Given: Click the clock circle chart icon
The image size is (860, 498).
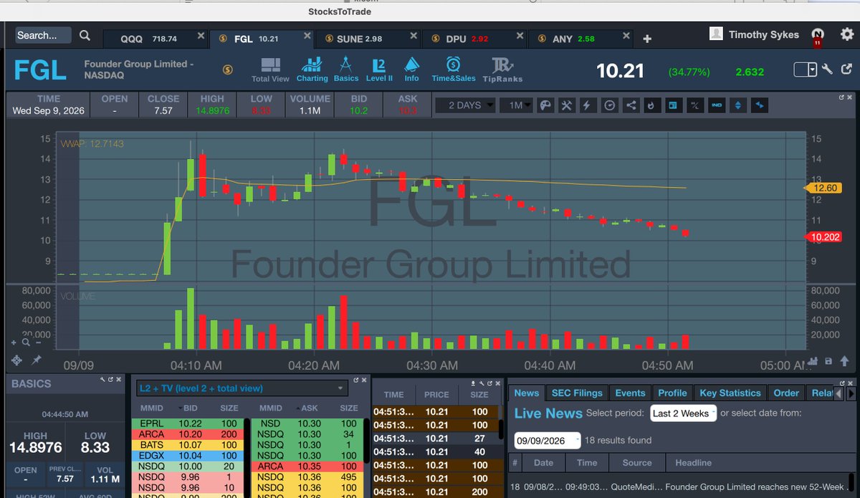Looking at the screenshot, I should click(x=609, y=105).
